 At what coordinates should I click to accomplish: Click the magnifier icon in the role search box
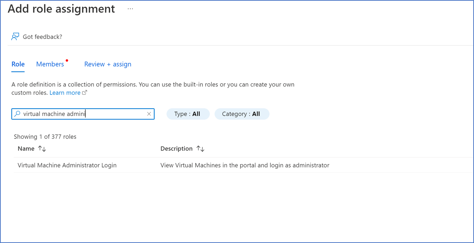(x=17, y=114)
